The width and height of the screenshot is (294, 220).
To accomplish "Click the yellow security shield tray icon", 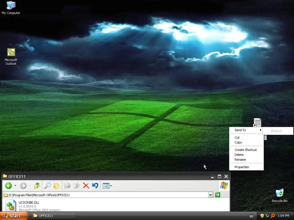I will 262,216.
